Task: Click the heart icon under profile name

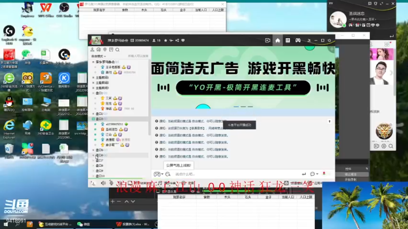Action: click(x=373, y=25)
